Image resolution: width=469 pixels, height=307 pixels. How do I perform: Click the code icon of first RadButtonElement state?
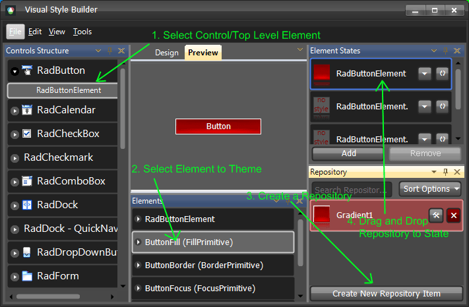coord(443,73)
